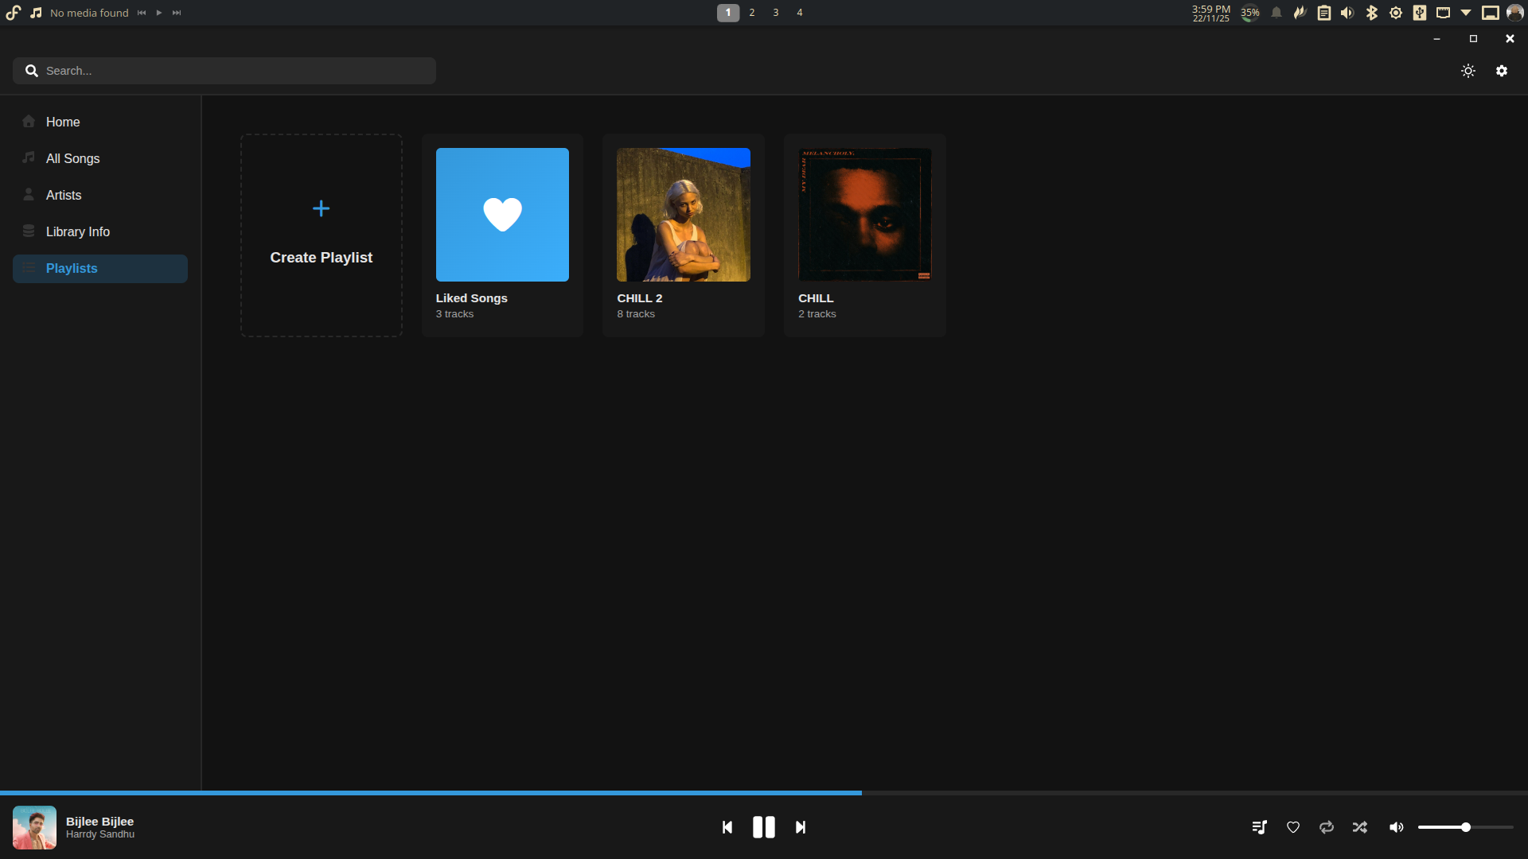The height and width of the screenshot is (859, 1528).
Task: Adjust the volume slider
Action: pos(1464,827)
